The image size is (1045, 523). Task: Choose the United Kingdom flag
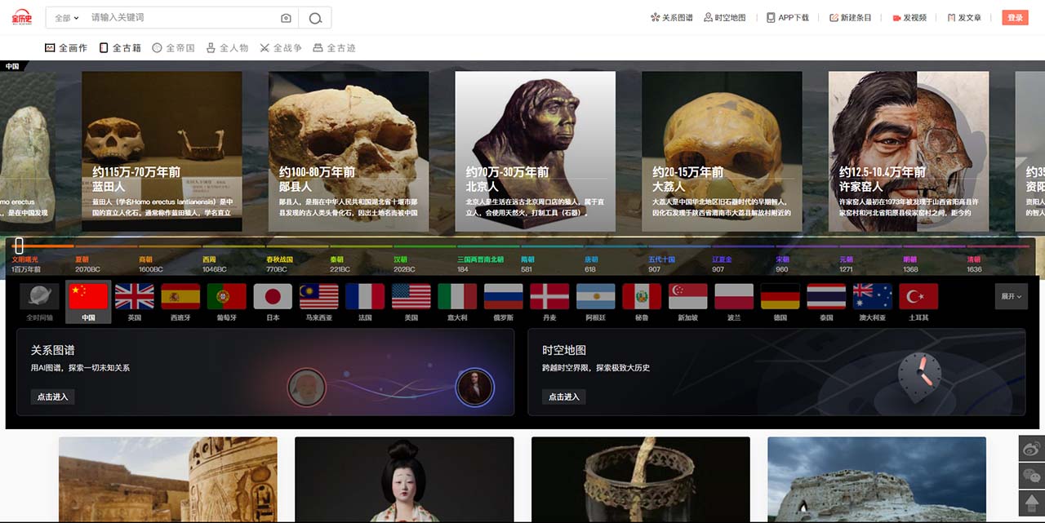[x=134, y=296]
